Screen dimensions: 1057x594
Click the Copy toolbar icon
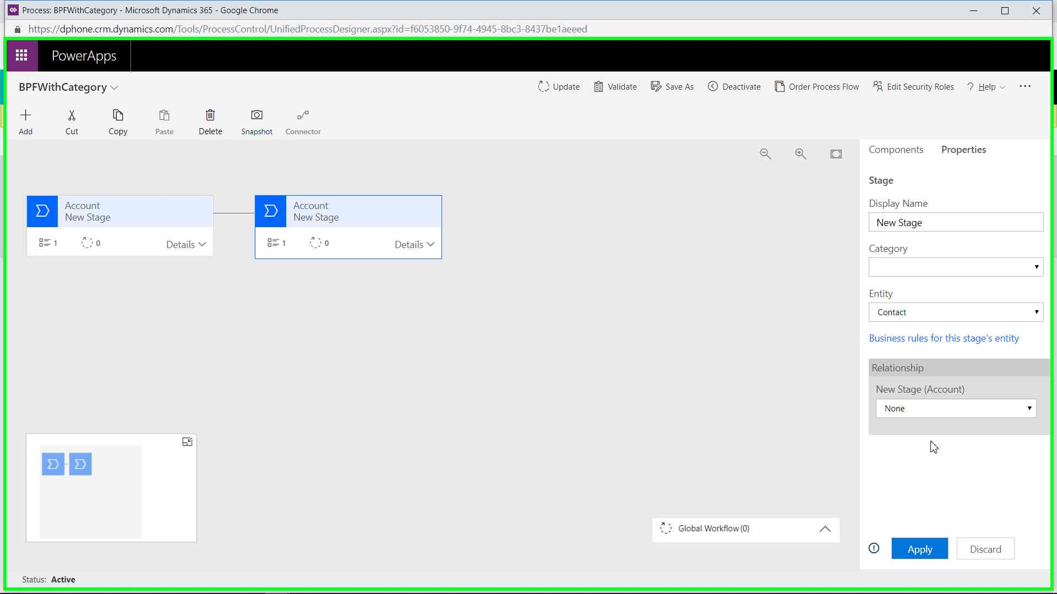point(118,116)
